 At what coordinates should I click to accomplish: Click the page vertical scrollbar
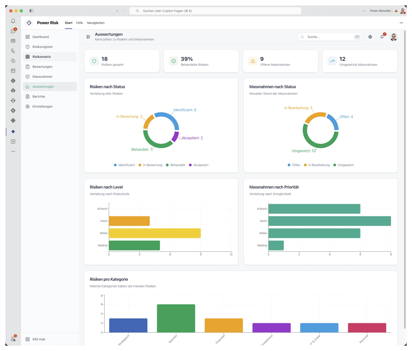[405, 179]
